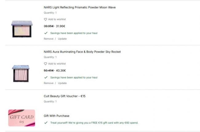
Task: Open the Sky Rocket powder product image
Action: [21, 73]
